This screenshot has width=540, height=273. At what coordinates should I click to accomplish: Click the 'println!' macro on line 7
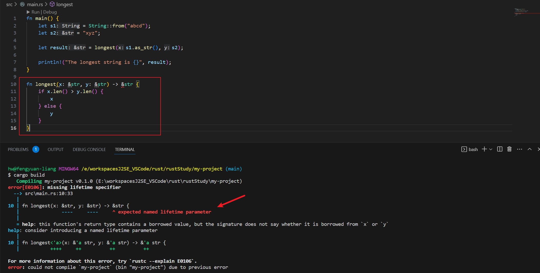coord(50,62)
